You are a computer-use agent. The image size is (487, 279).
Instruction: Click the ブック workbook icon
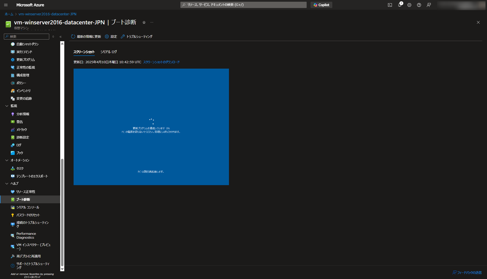pos(13,153)
